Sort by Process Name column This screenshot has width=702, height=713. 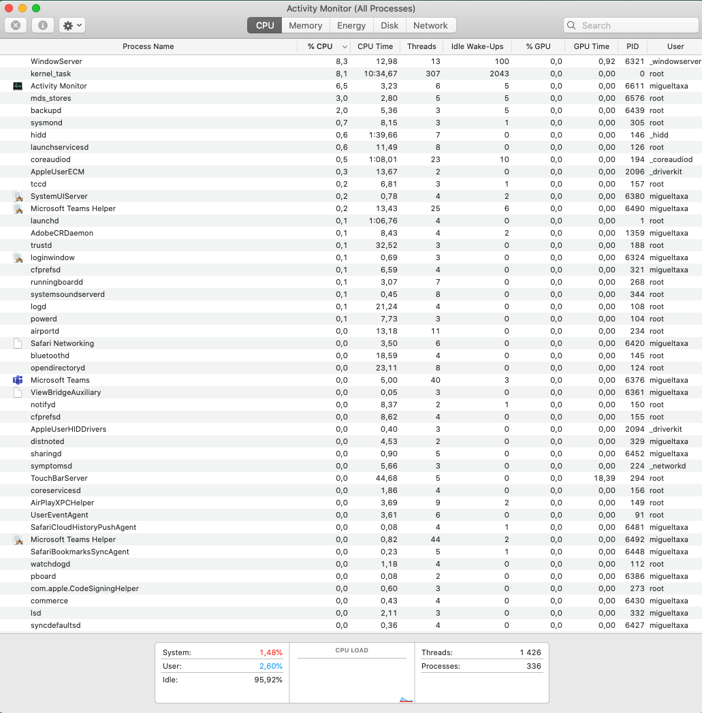[x=148, y=46]
